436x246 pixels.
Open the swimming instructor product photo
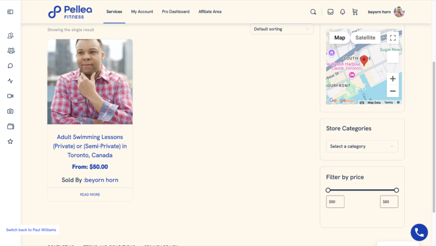point(90,82)
